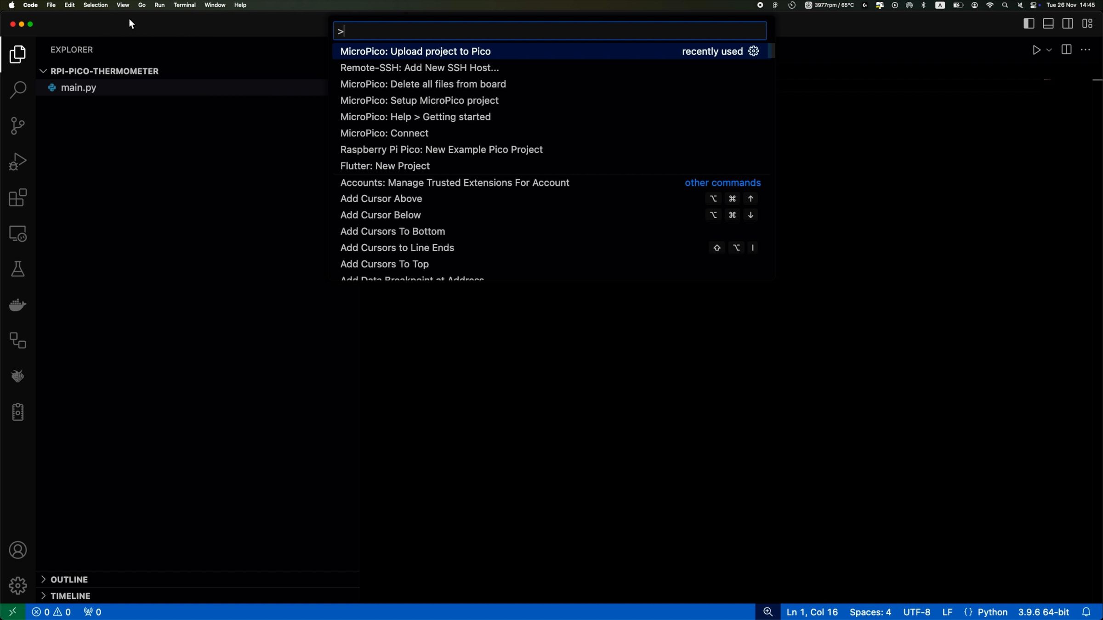Open the Source Control view

17,125
